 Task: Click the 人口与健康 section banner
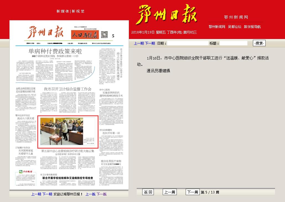(x=85, y=34)
